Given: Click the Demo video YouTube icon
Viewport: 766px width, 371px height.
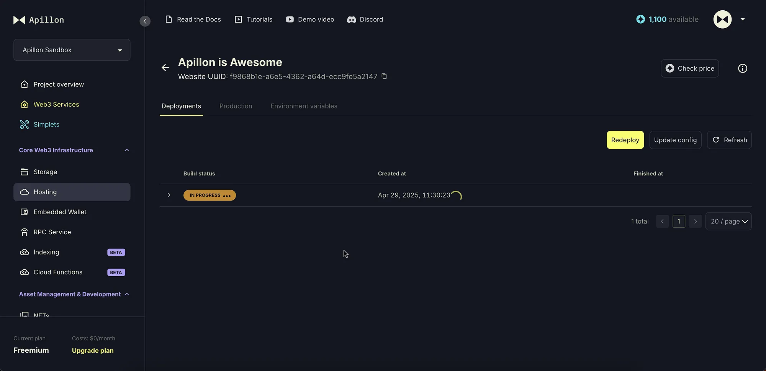Looking at the screenshot, I should click(x=290, y=19).
